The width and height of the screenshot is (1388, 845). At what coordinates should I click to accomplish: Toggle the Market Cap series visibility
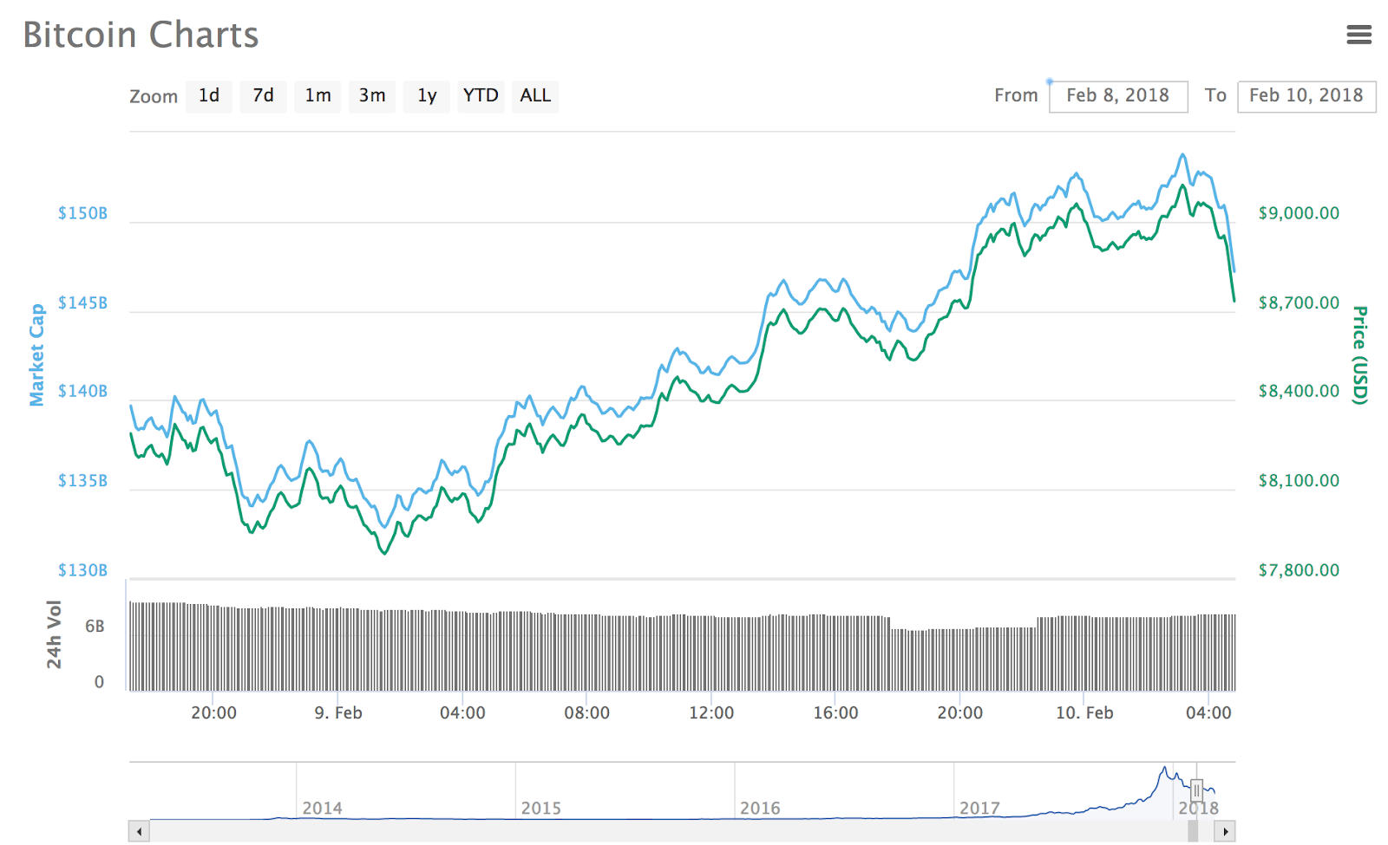pos(36,352)
